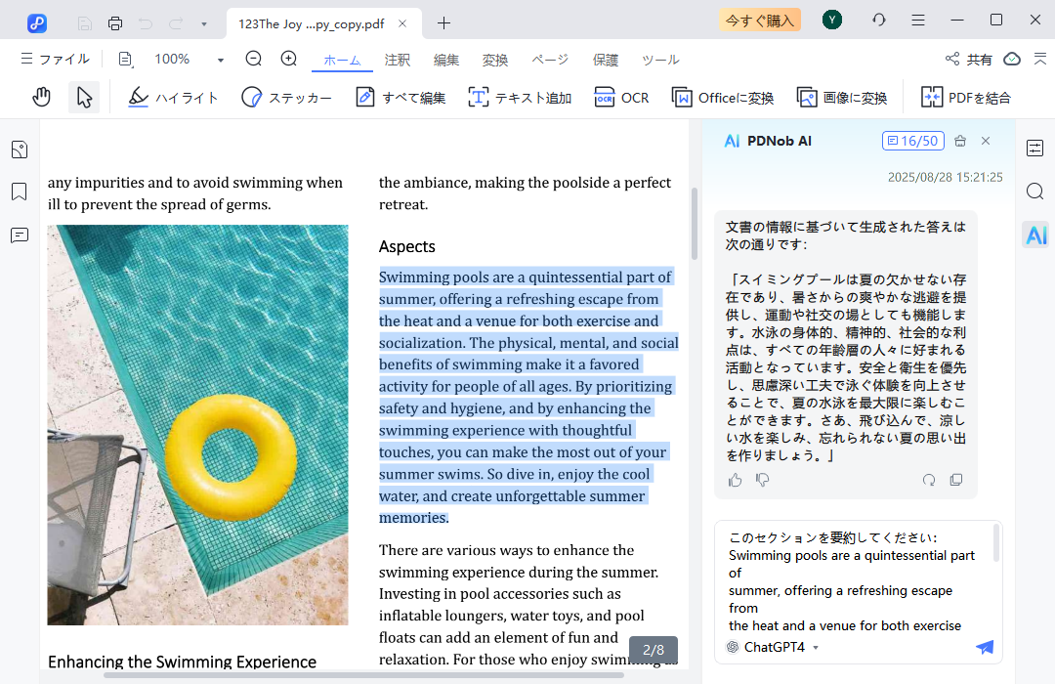The width and height of the screenshot is (1055, 684).
Task: Switch to the 注釈 tab
Action: pyautogui.click(x=398, y=60)
